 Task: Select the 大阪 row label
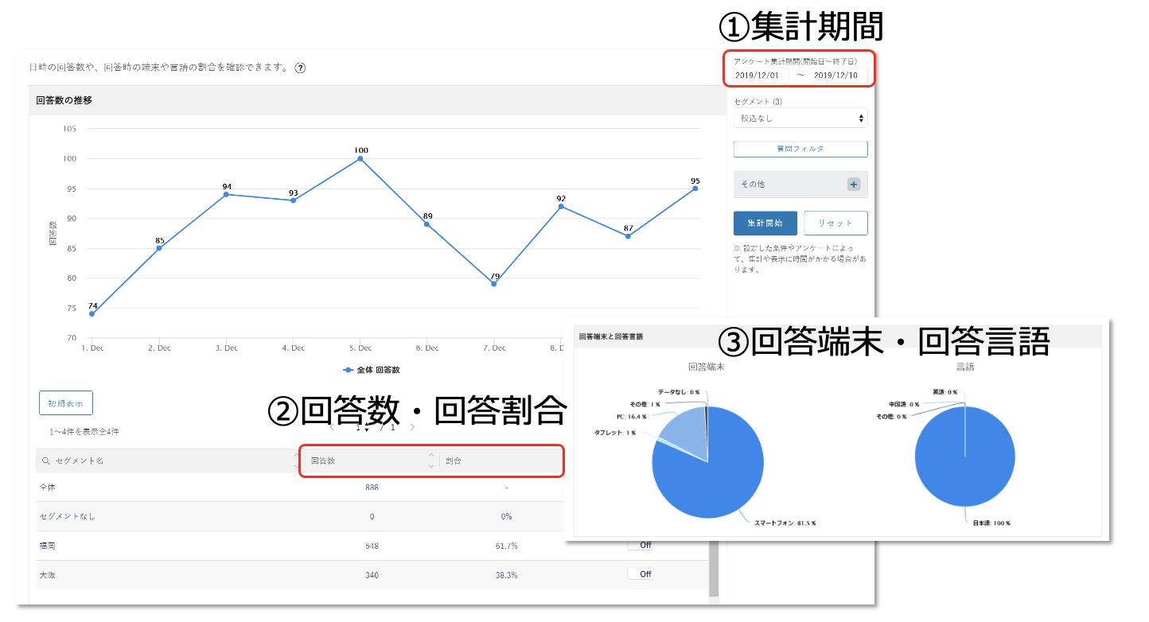coord(47,575)
